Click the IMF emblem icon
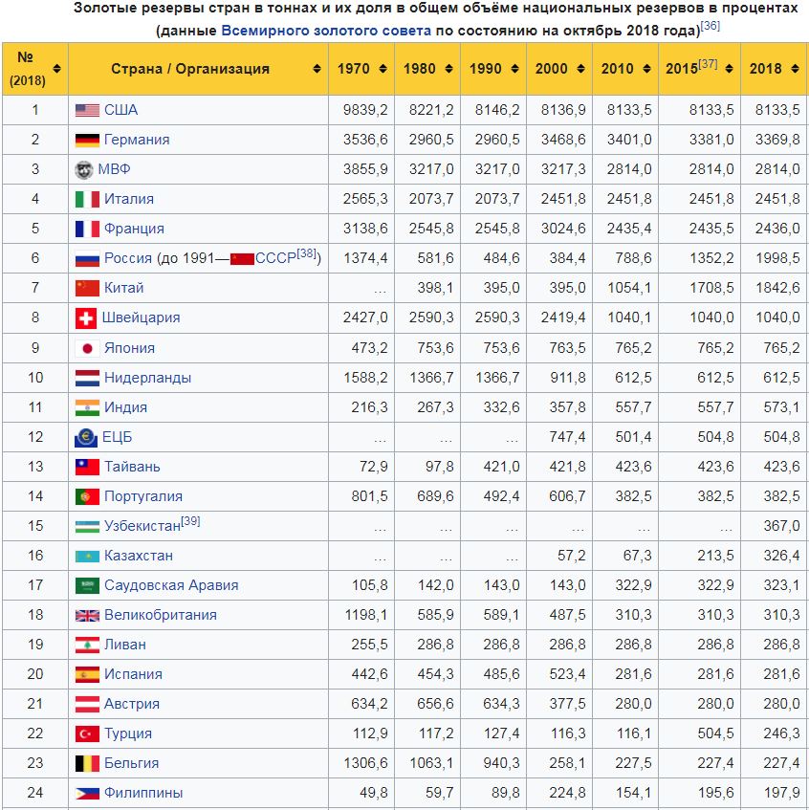Image resolution: width=809 pixels, height=810 pixels. coord(84,169)
